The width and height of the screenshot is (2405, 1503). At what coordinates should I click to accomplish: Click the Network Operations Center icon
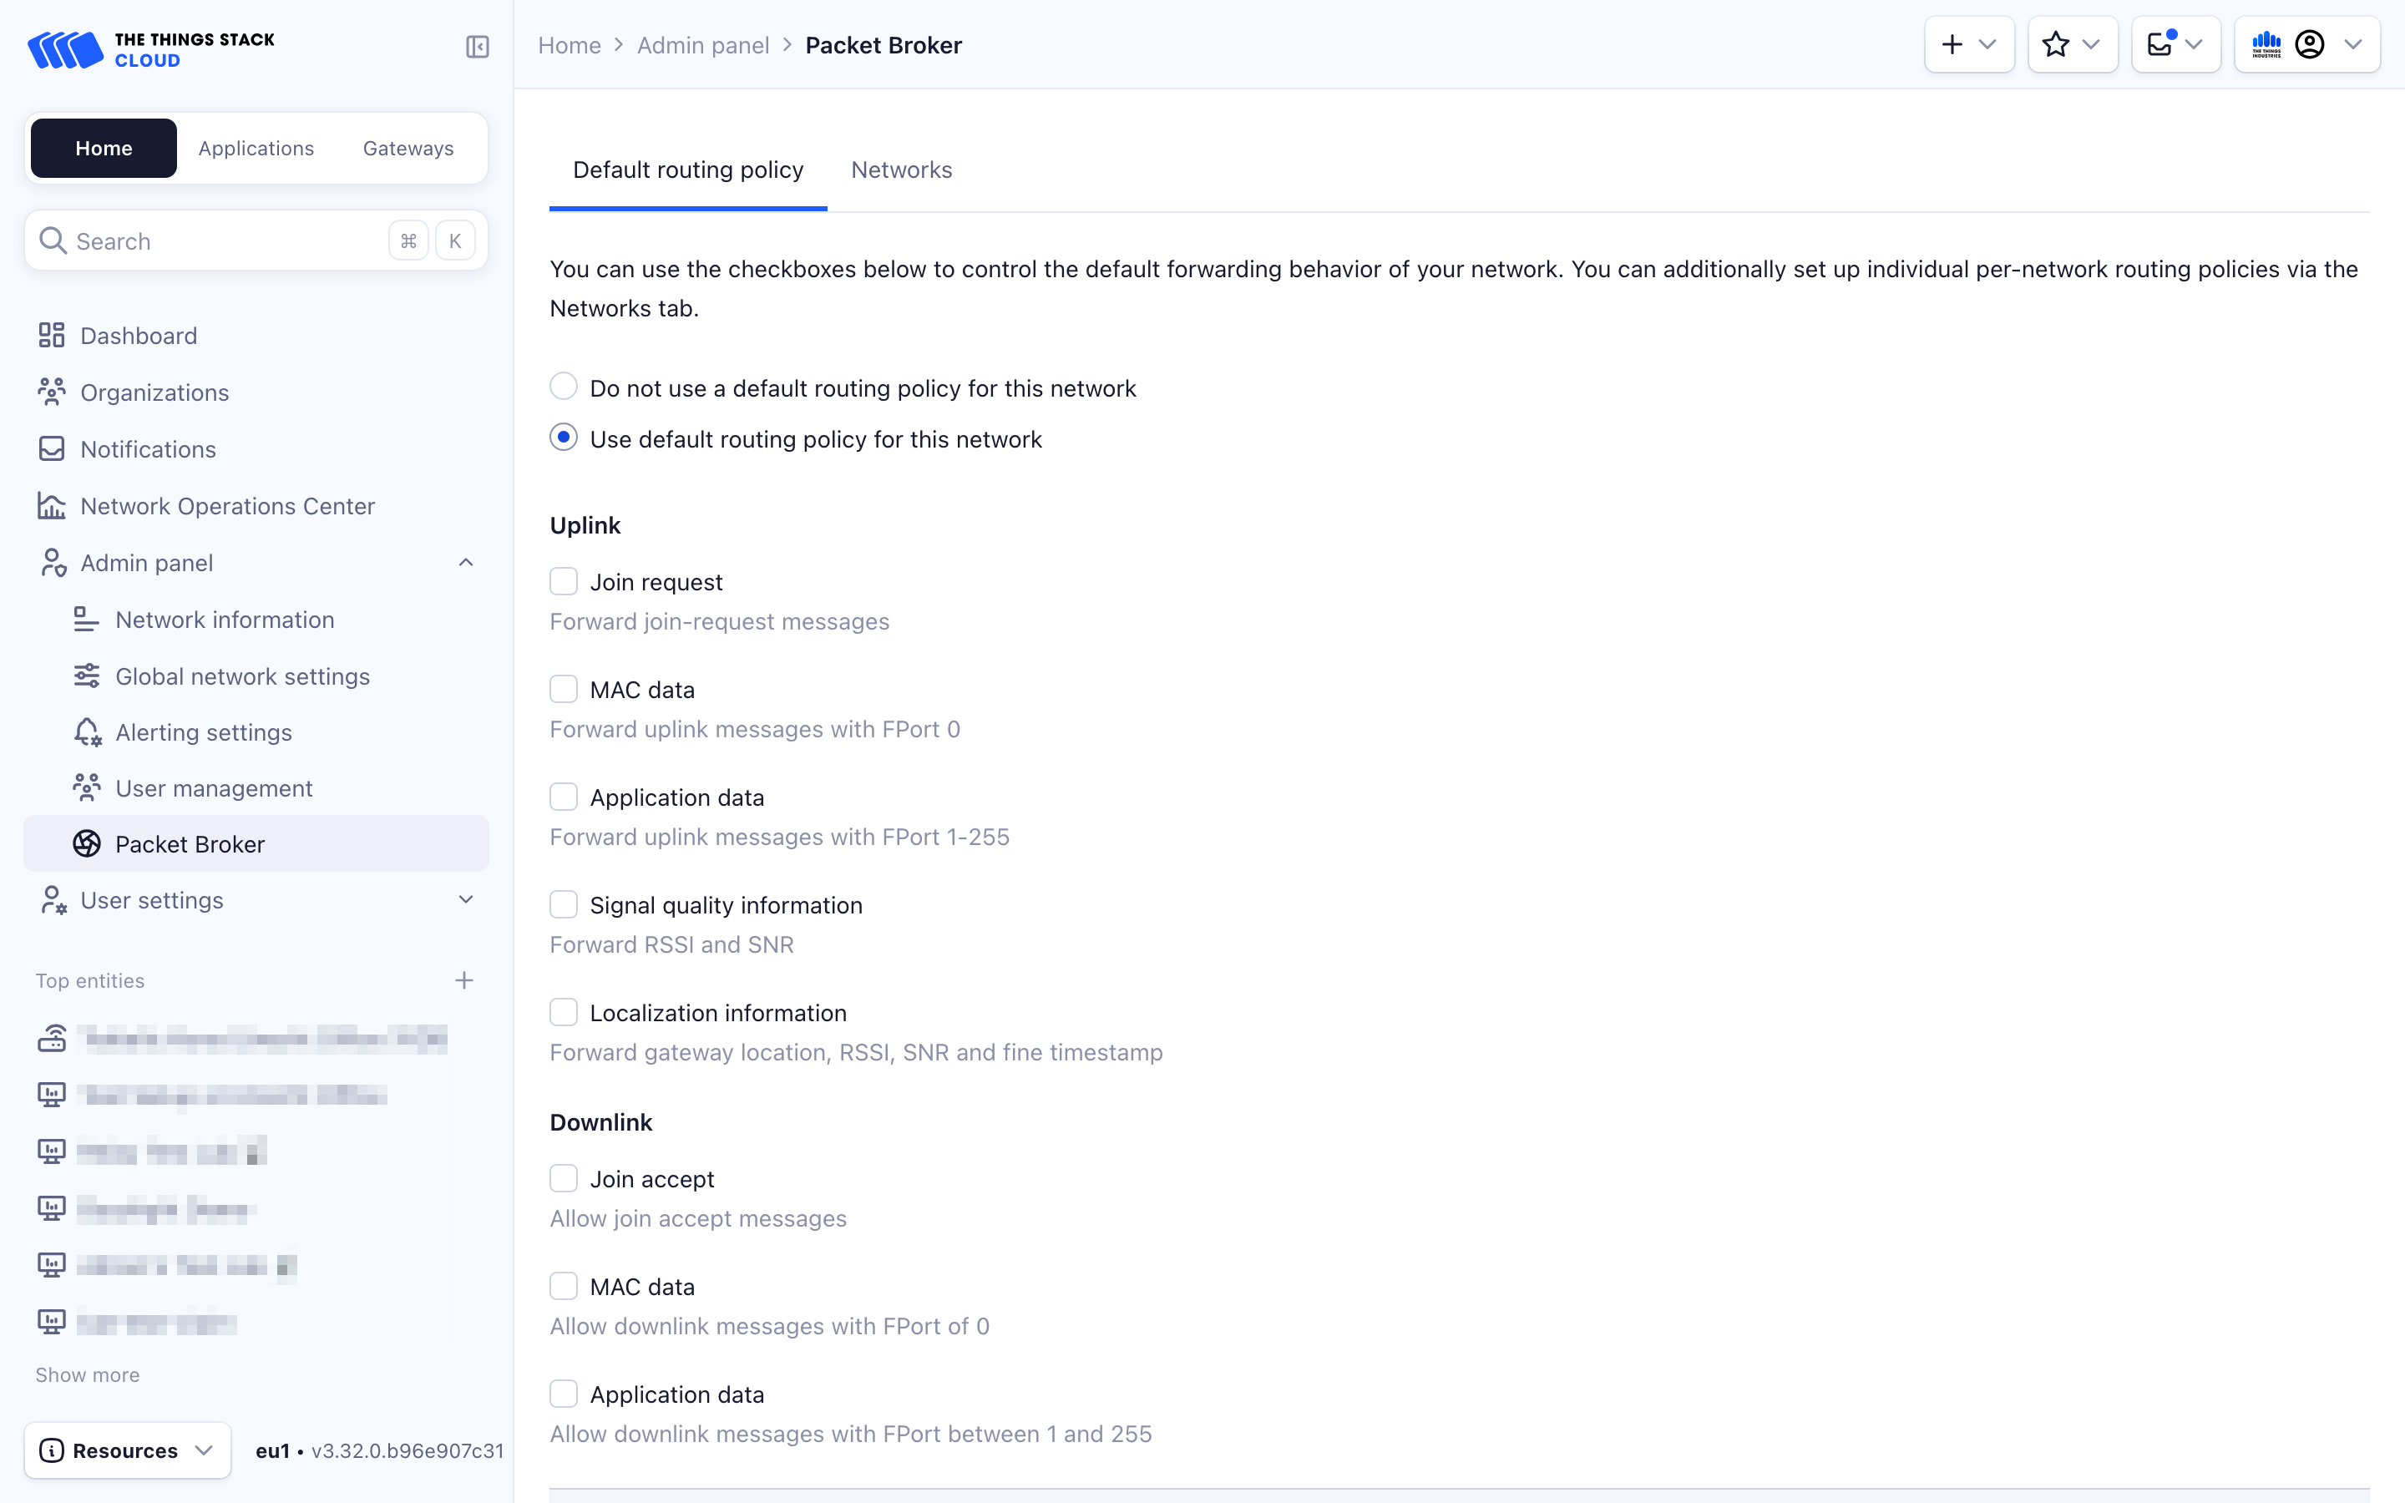pyautogui.click(x=48, y=506)
